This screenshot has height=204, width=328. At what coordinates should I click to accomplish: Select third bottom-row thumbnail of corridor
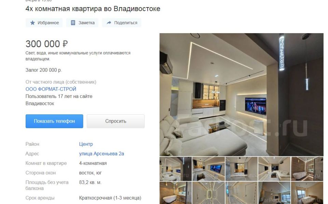coord(242,193)
